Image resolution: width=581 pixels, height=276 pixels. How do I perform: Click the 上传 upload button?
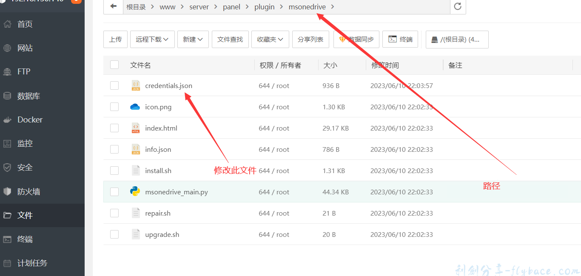(x=115, y=39)
